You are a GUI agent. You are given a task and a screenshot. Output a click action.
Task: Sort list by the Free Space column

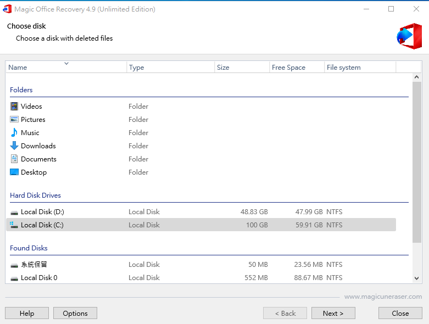coord(297,67)
